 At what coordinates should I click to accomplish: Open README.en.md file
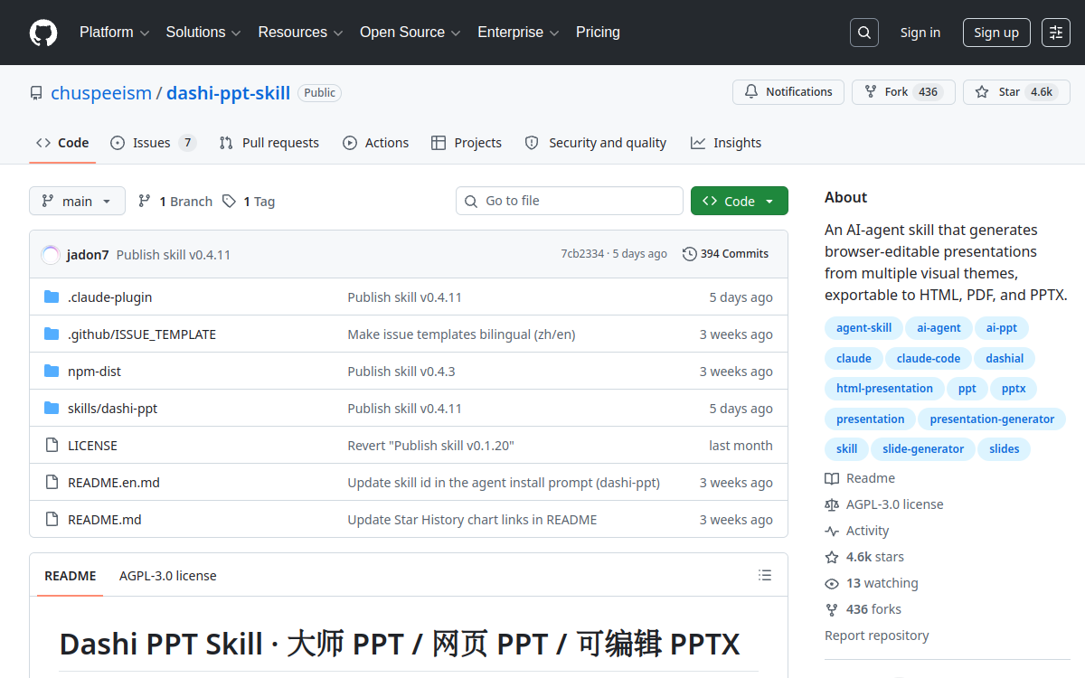(114, 483)
